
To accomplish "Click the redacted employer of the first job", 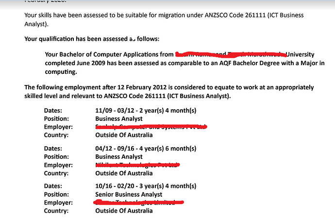I will pyautogui.click(x=151, y=127).
